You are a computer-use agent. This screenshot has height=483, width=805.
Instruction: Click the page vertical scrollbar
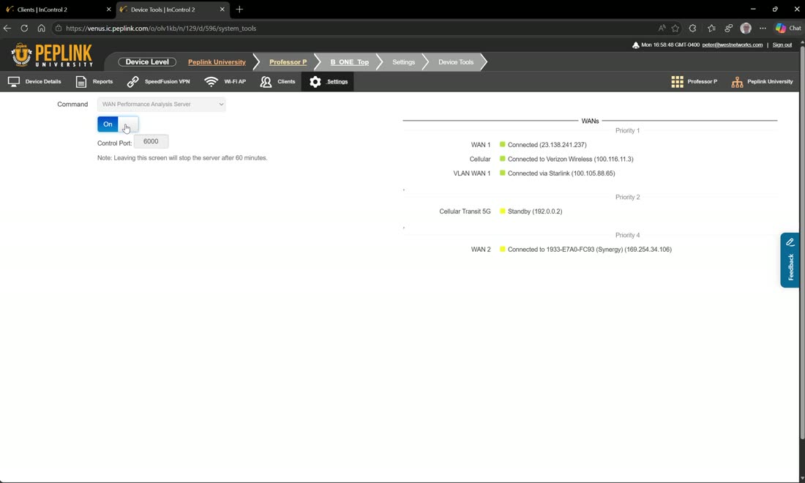(x=802, y=241)
